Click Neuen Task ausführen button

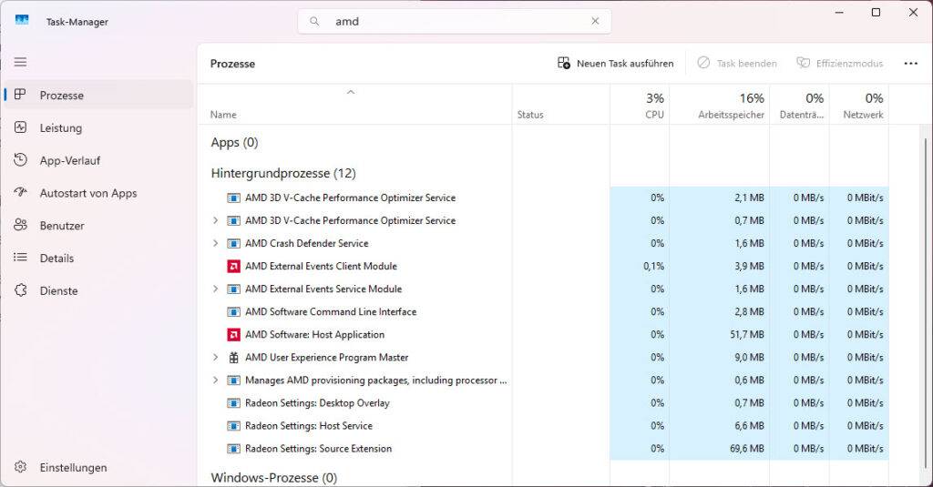pyautogui.click(x=616, y=64)
